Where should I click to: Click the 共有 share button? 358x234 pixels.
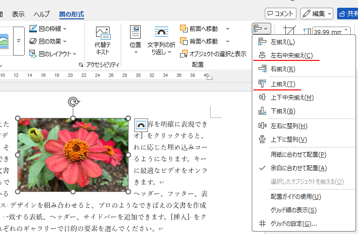pyautogui.click(x=348, y=14)
